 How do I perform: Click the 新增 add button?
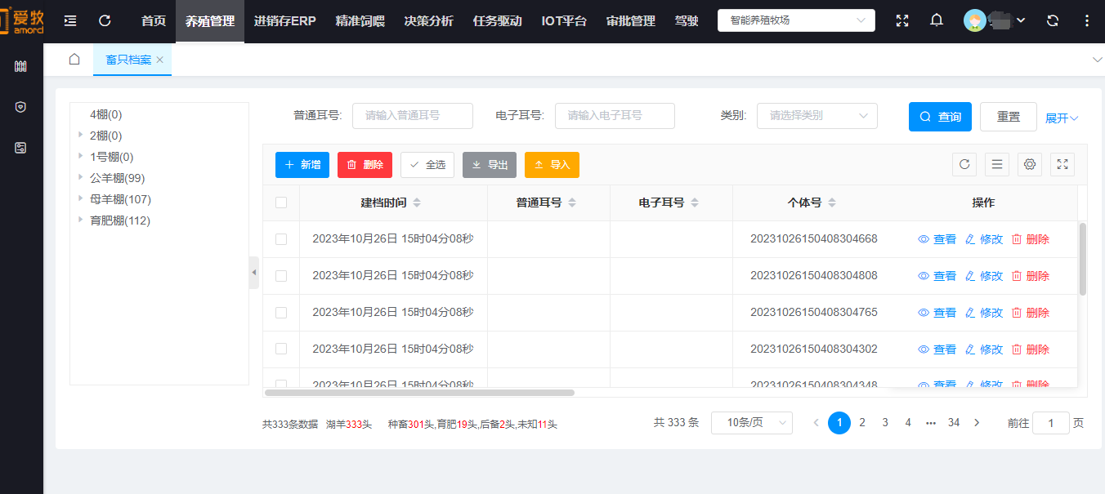click(302, 165)
